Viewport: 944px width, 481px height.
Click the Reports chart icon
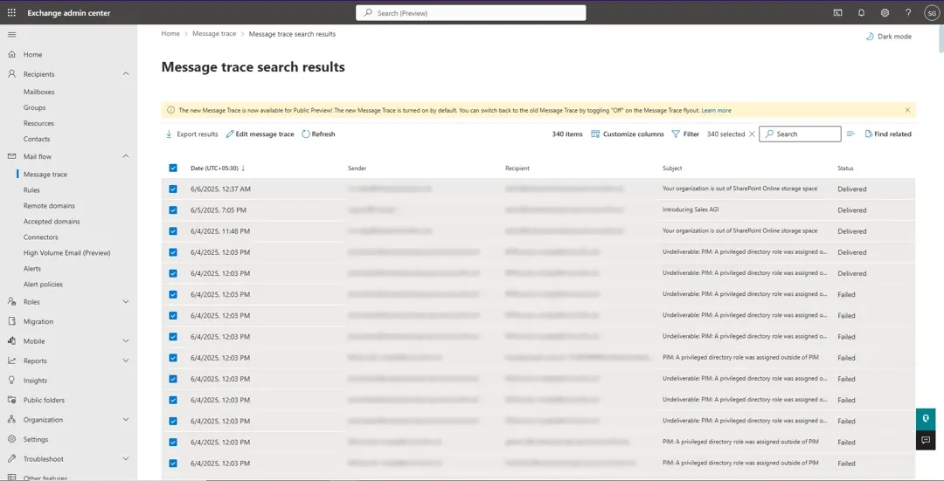pos(11,361)
